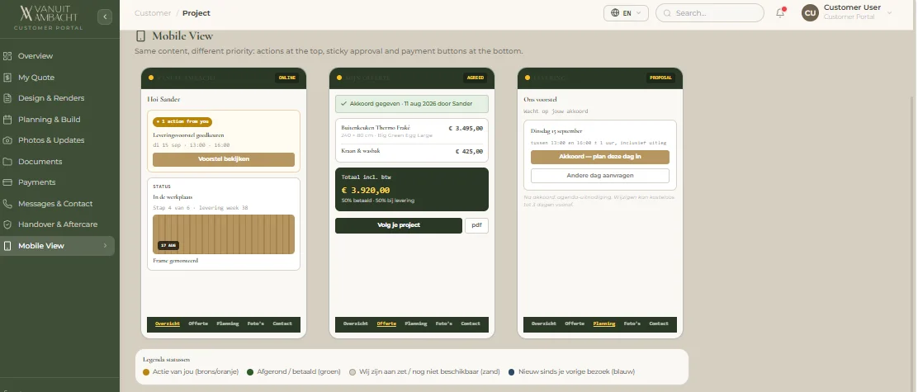Open the Overview sidebar icon

click(7, 56)
